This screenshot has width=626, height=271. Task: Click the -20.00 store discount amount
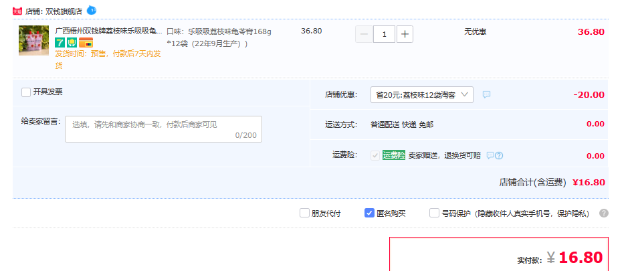[x=589, y=95]
